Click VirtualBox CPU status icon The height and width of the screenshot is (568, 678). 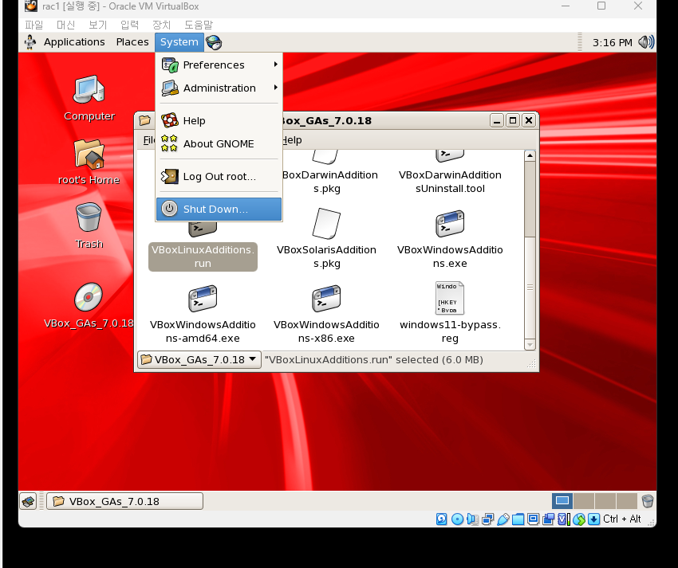(x=563, y=519)
